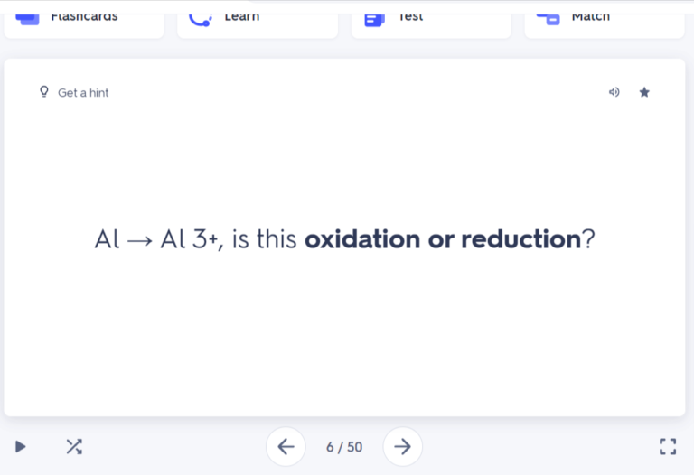Image resolution: width=694 pixels, height=475 pixels.
Task: Go to the previous flashcard
Action: pos(286,446)
